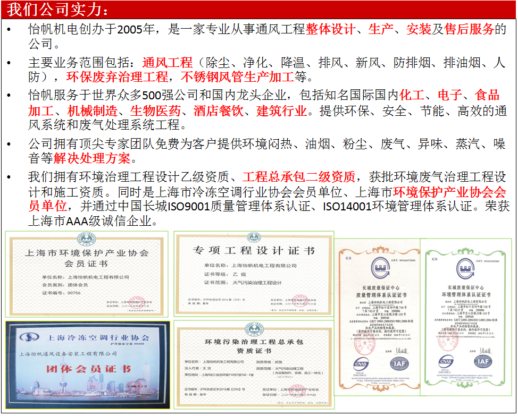Click the emblem atop 环境保护产业协会 member certificate

click(87, 239)
